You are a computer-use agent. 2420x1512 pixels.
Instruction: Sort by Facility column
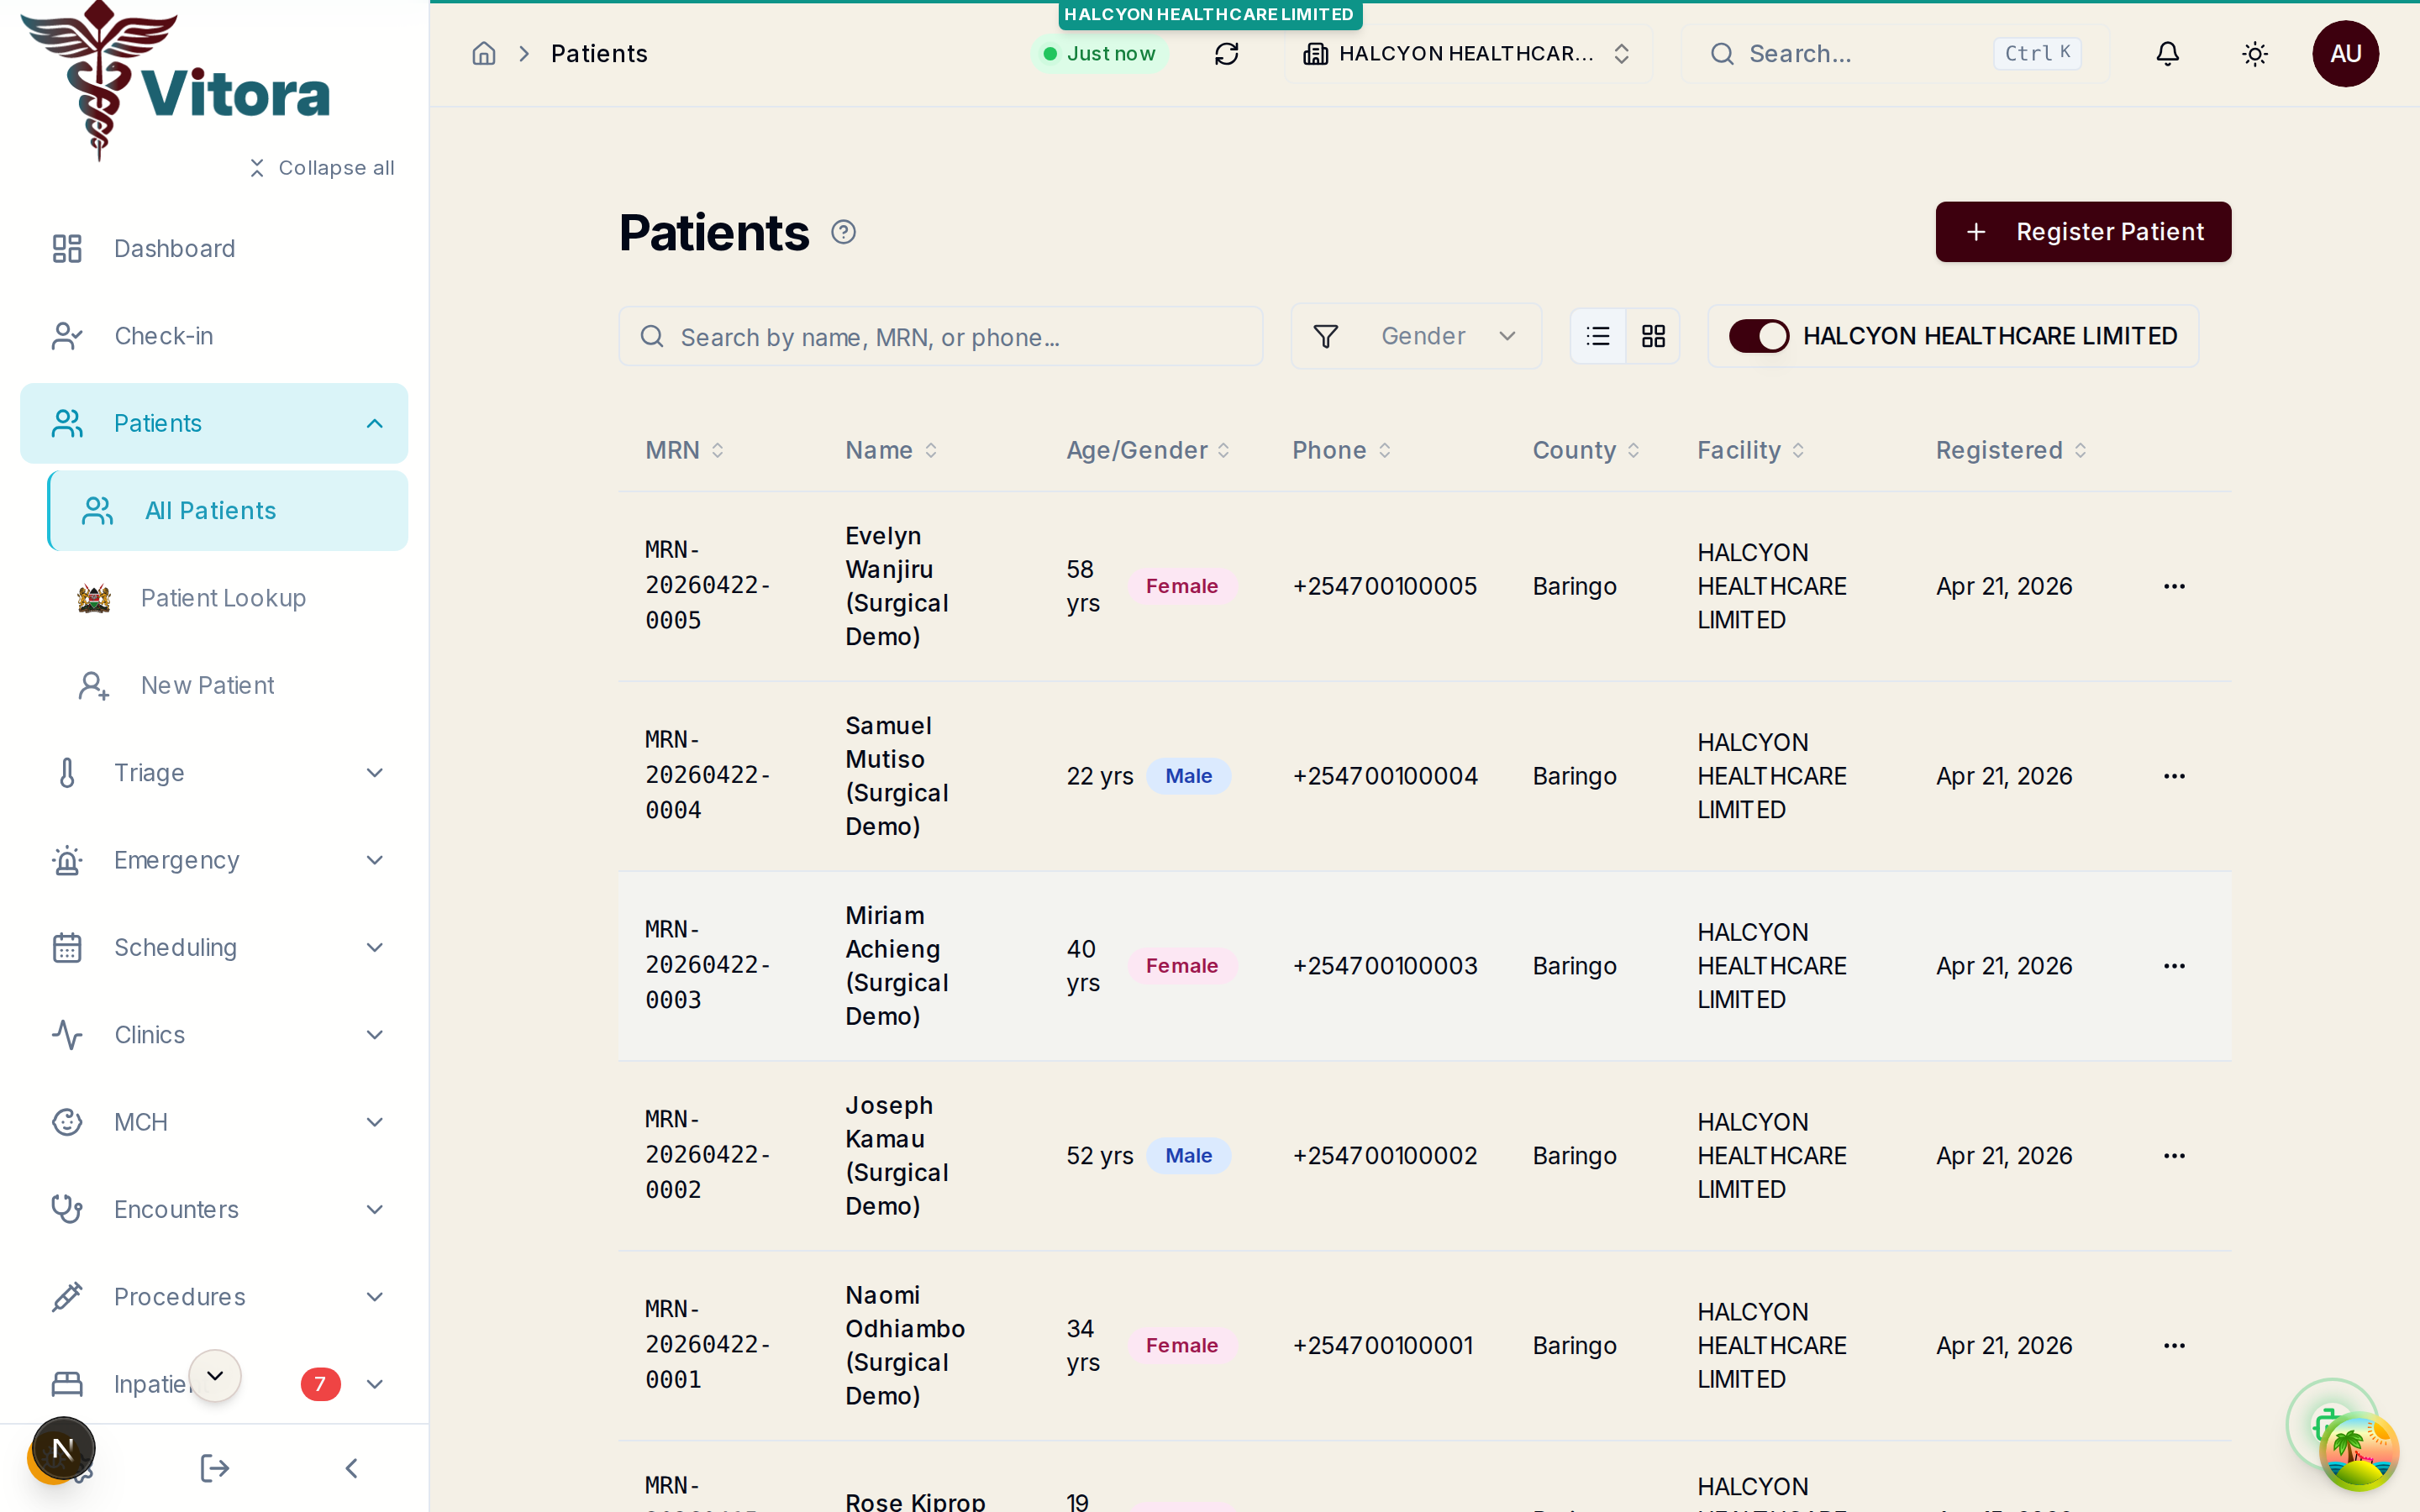click(x=1750, y=450)
